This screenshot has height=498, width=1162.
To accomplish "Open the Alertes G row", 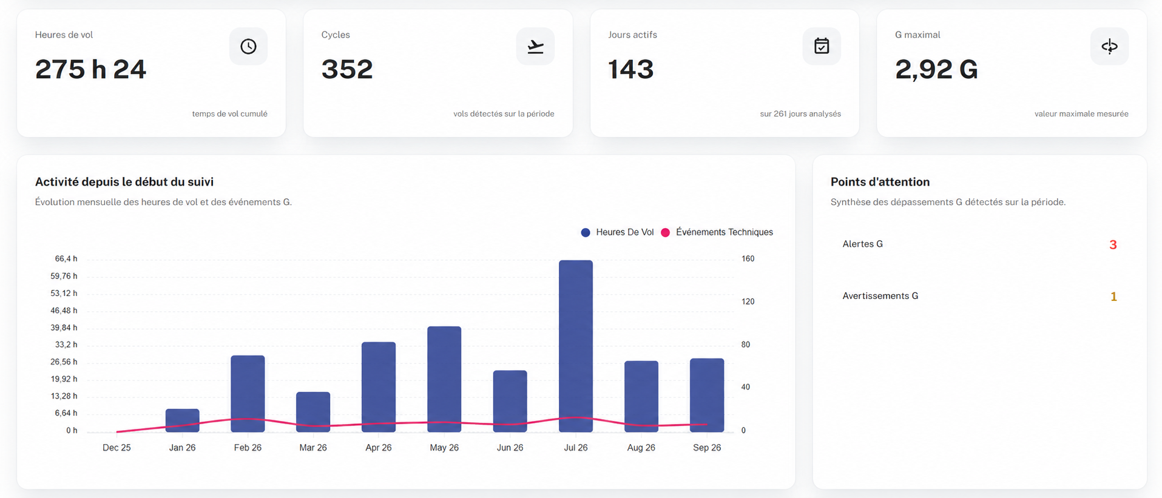I will coord(979,244).
